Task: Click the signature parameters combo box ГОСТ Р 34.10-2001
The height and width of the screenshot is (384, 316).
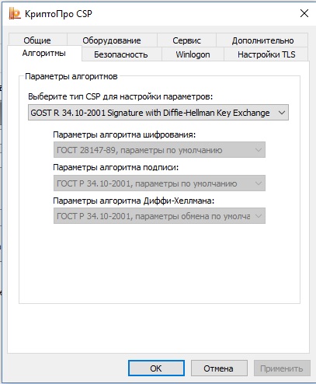Action: 159,183
